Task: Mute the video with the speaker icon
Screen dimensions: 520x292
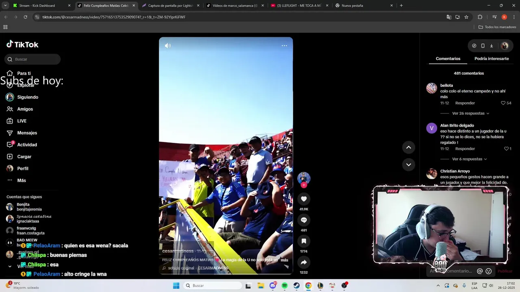Action: [168, 46]
